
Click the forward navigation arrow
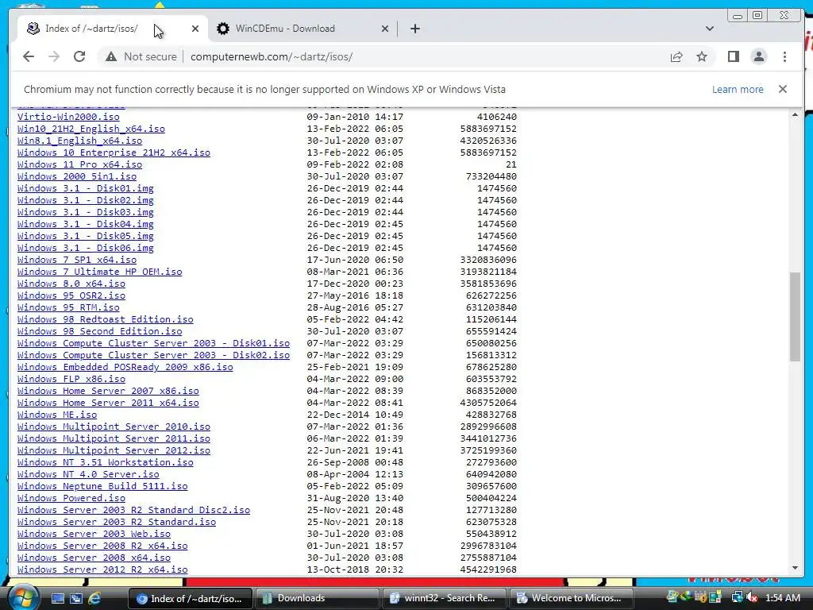pos(54,56)
